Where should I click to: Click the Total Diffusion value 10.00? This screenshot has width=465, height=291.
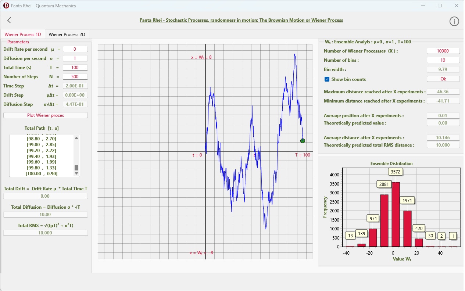click(46, 215)
